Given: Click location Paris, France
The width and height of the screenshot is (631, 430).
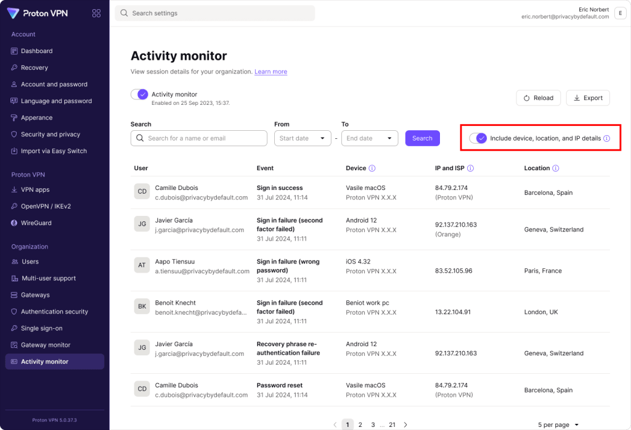Looking at the screenshot, I should (x=543, y=271).
